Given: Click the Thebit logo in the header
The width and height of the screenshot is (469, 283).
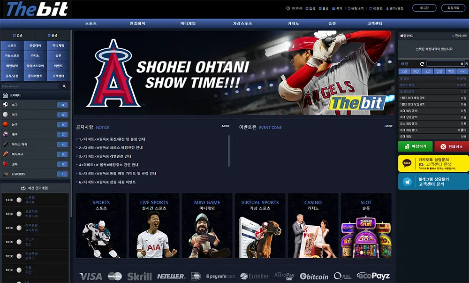Looking at the screenshot, I should [37, 9].
